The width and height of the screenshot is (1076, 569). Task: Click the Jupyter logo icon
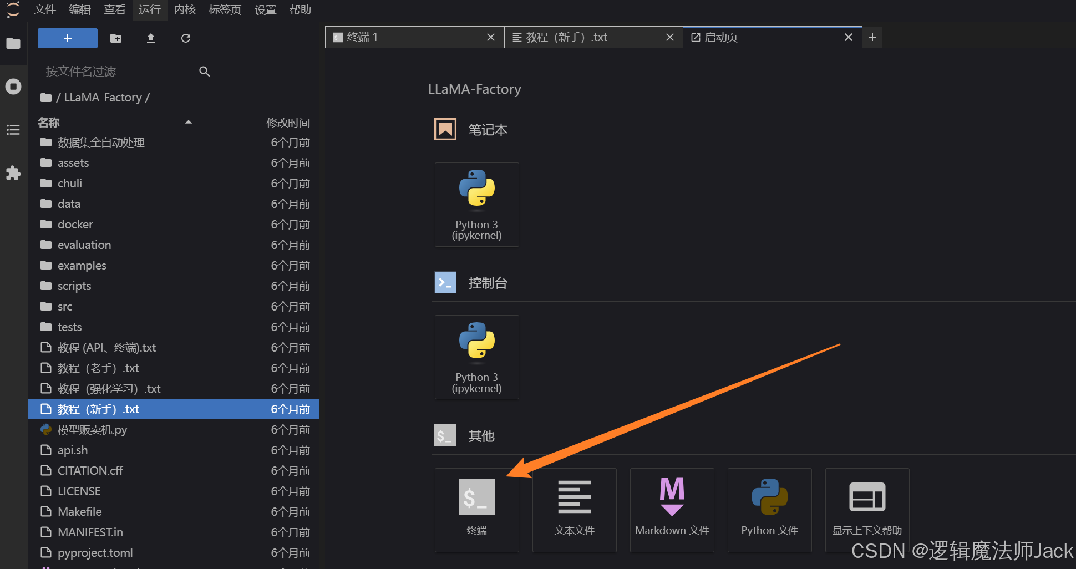[x=13, y=9]
